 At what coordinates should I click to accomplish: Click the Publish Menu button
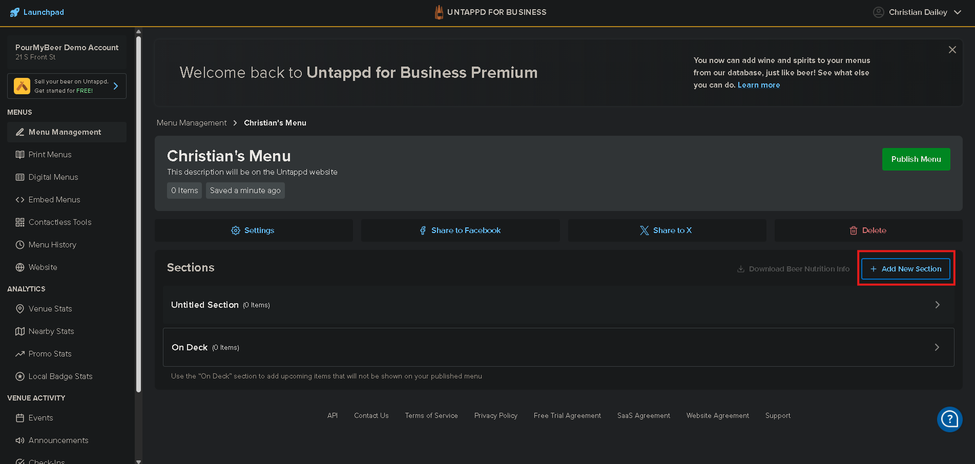tap(916, 159)
